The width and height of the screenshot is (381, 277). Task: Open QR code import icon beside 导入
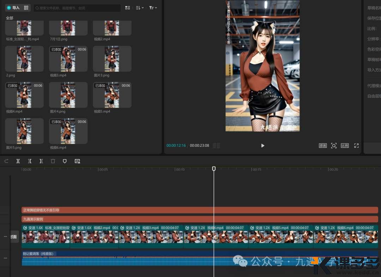[26, 8]
